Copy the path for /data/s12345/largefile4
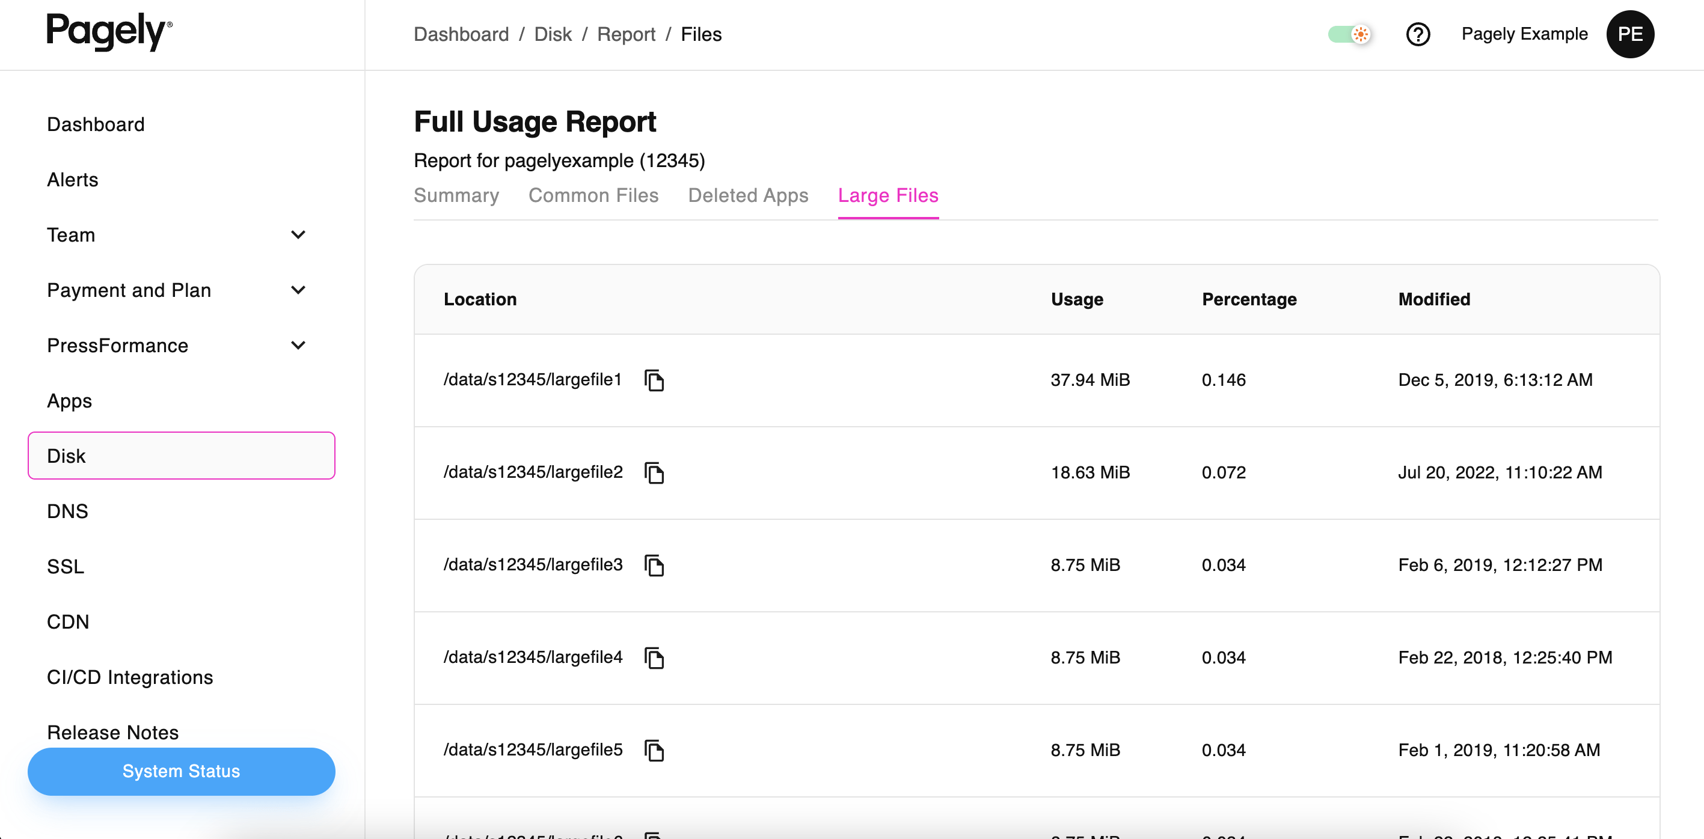1704x839 pixels. [654, 658]
